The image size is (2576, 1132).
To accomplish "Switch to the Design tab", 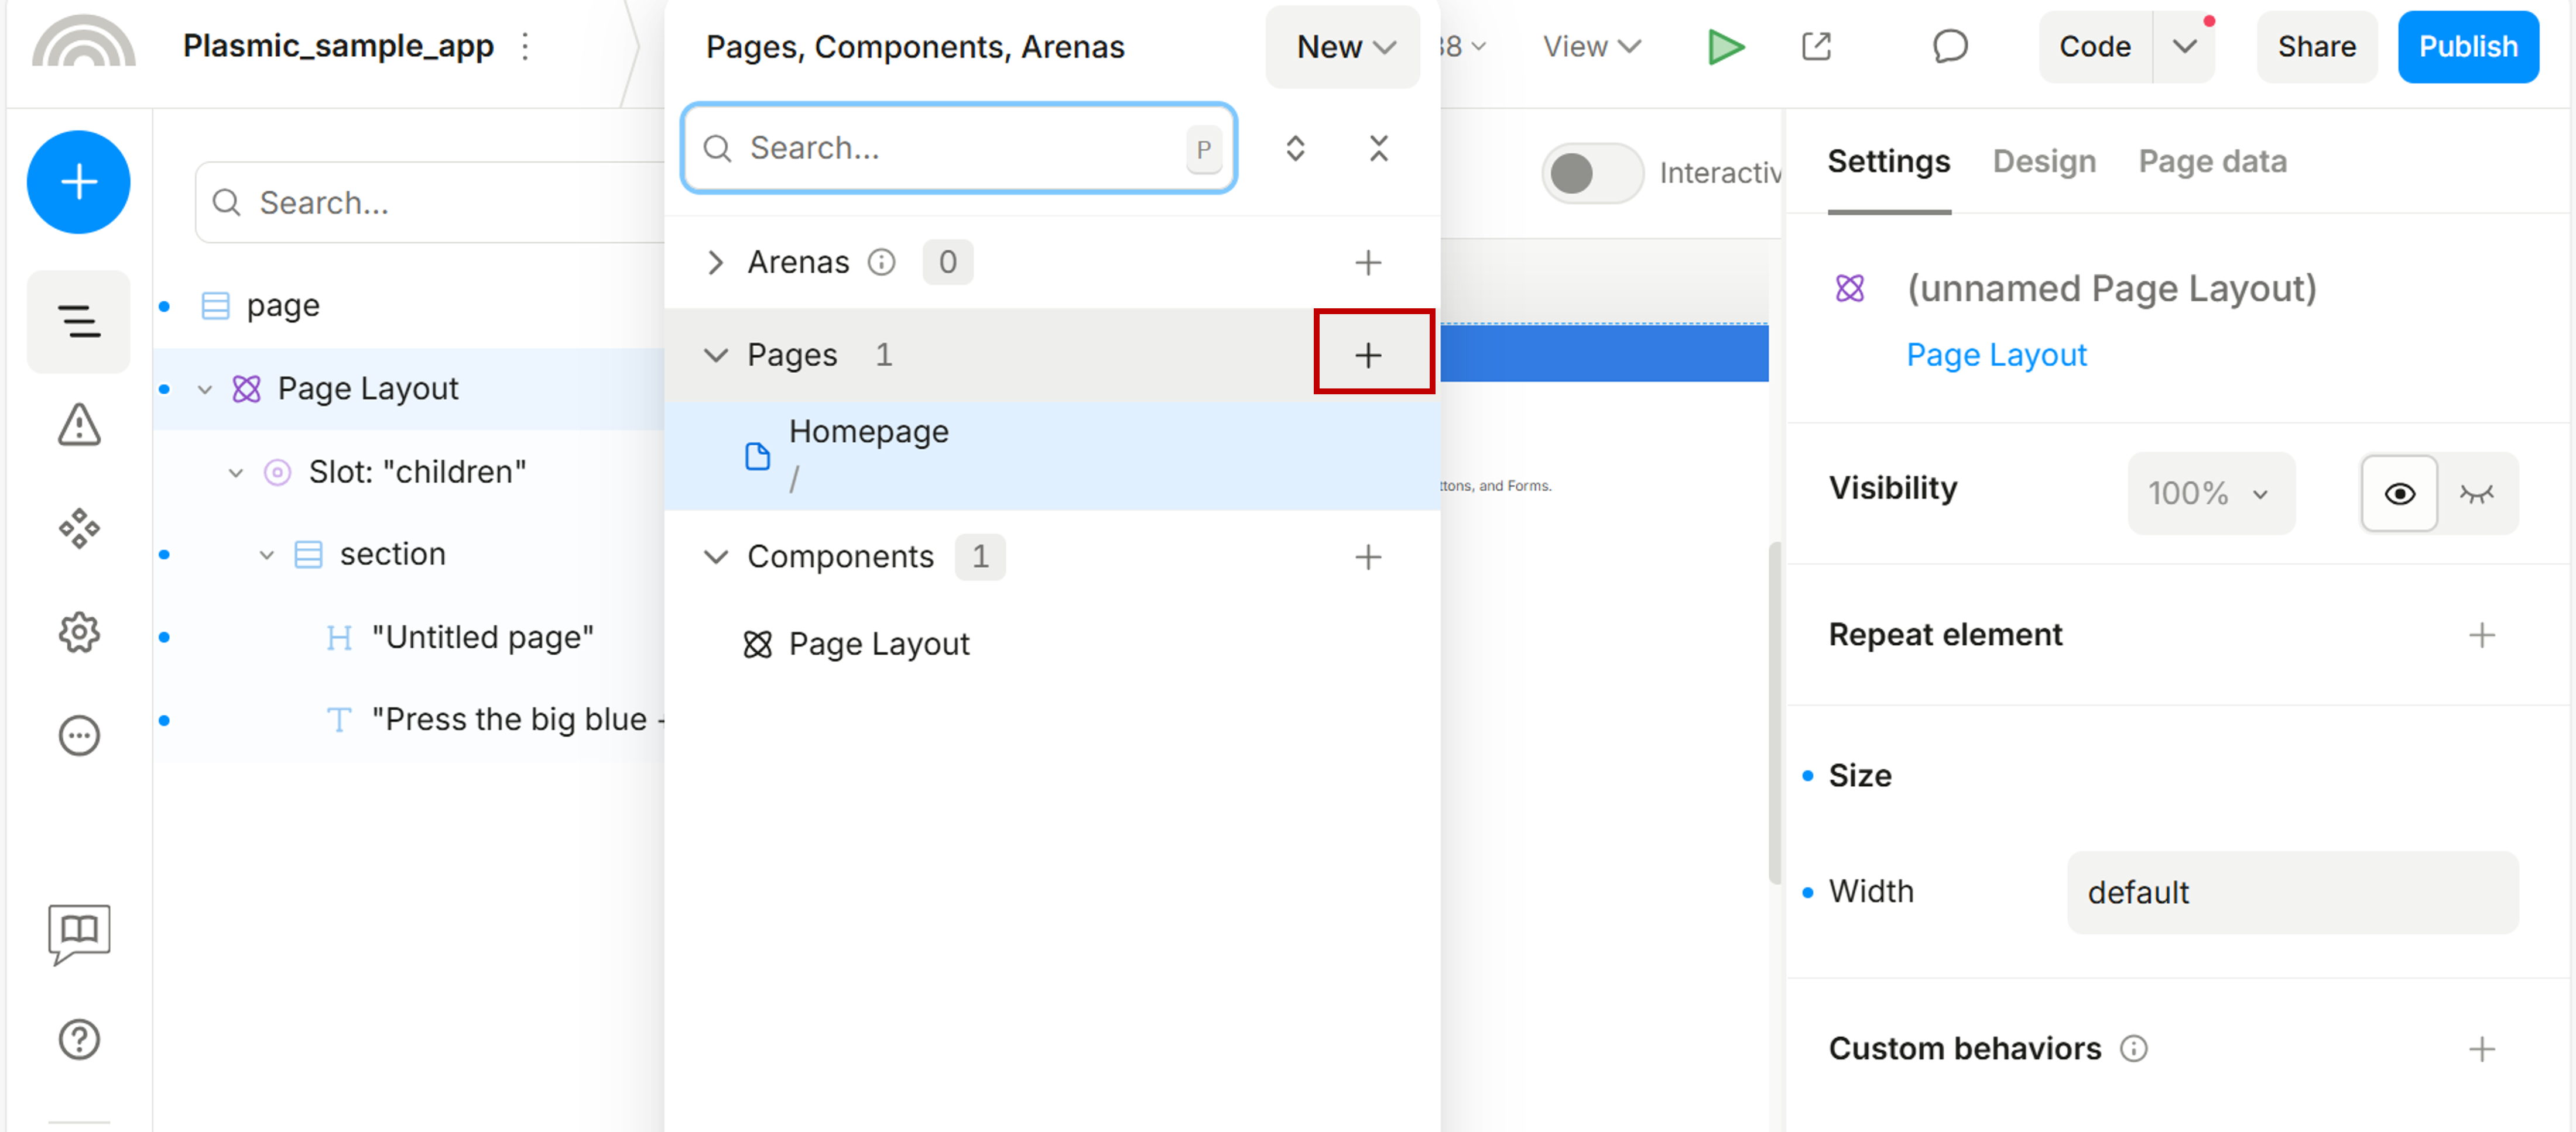I will (2043, 162).
